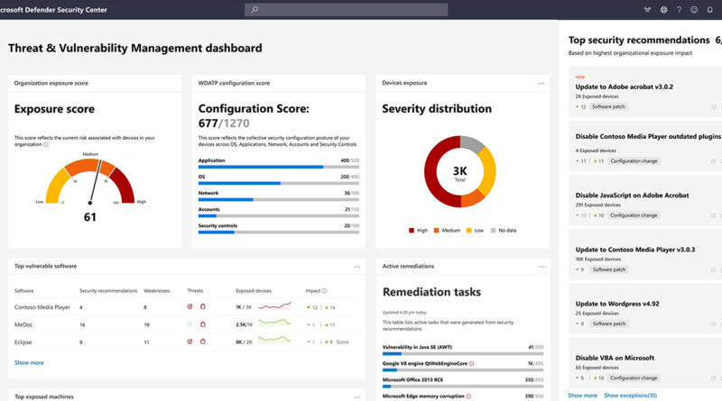Click the Network score progress bar

pos(279,199)
